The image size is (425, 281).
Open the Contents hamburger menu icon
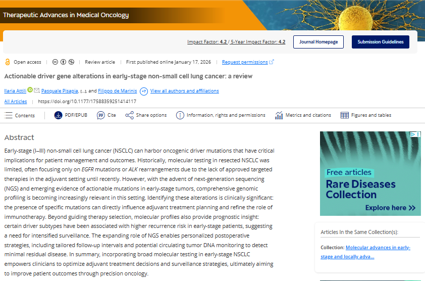pos(8,115)
